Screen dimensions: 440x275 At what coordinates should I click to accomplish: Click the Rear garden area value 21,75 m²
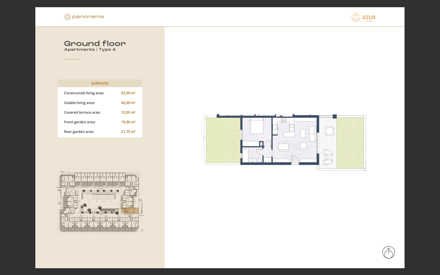(x=128, y=131)
